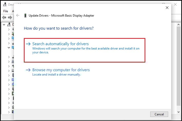This screenshot has width=182, height=121.
Task: Click the scrollbar down arrow
Action: (x=179, y=112)
